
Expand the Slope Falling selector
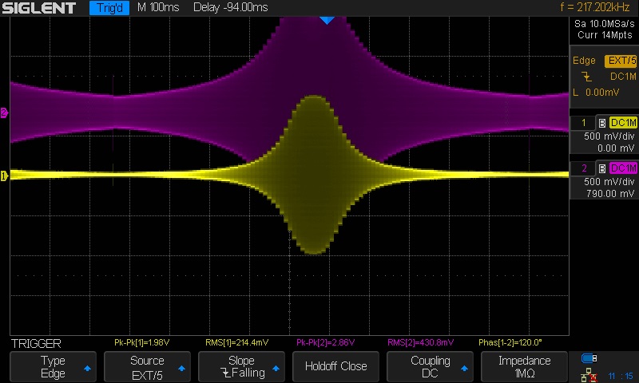[x=241, y=366]
